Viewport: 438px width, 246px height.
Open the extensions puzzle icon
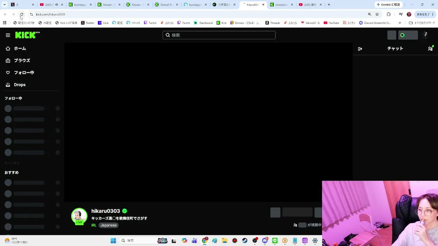click(x=388, y=14)
